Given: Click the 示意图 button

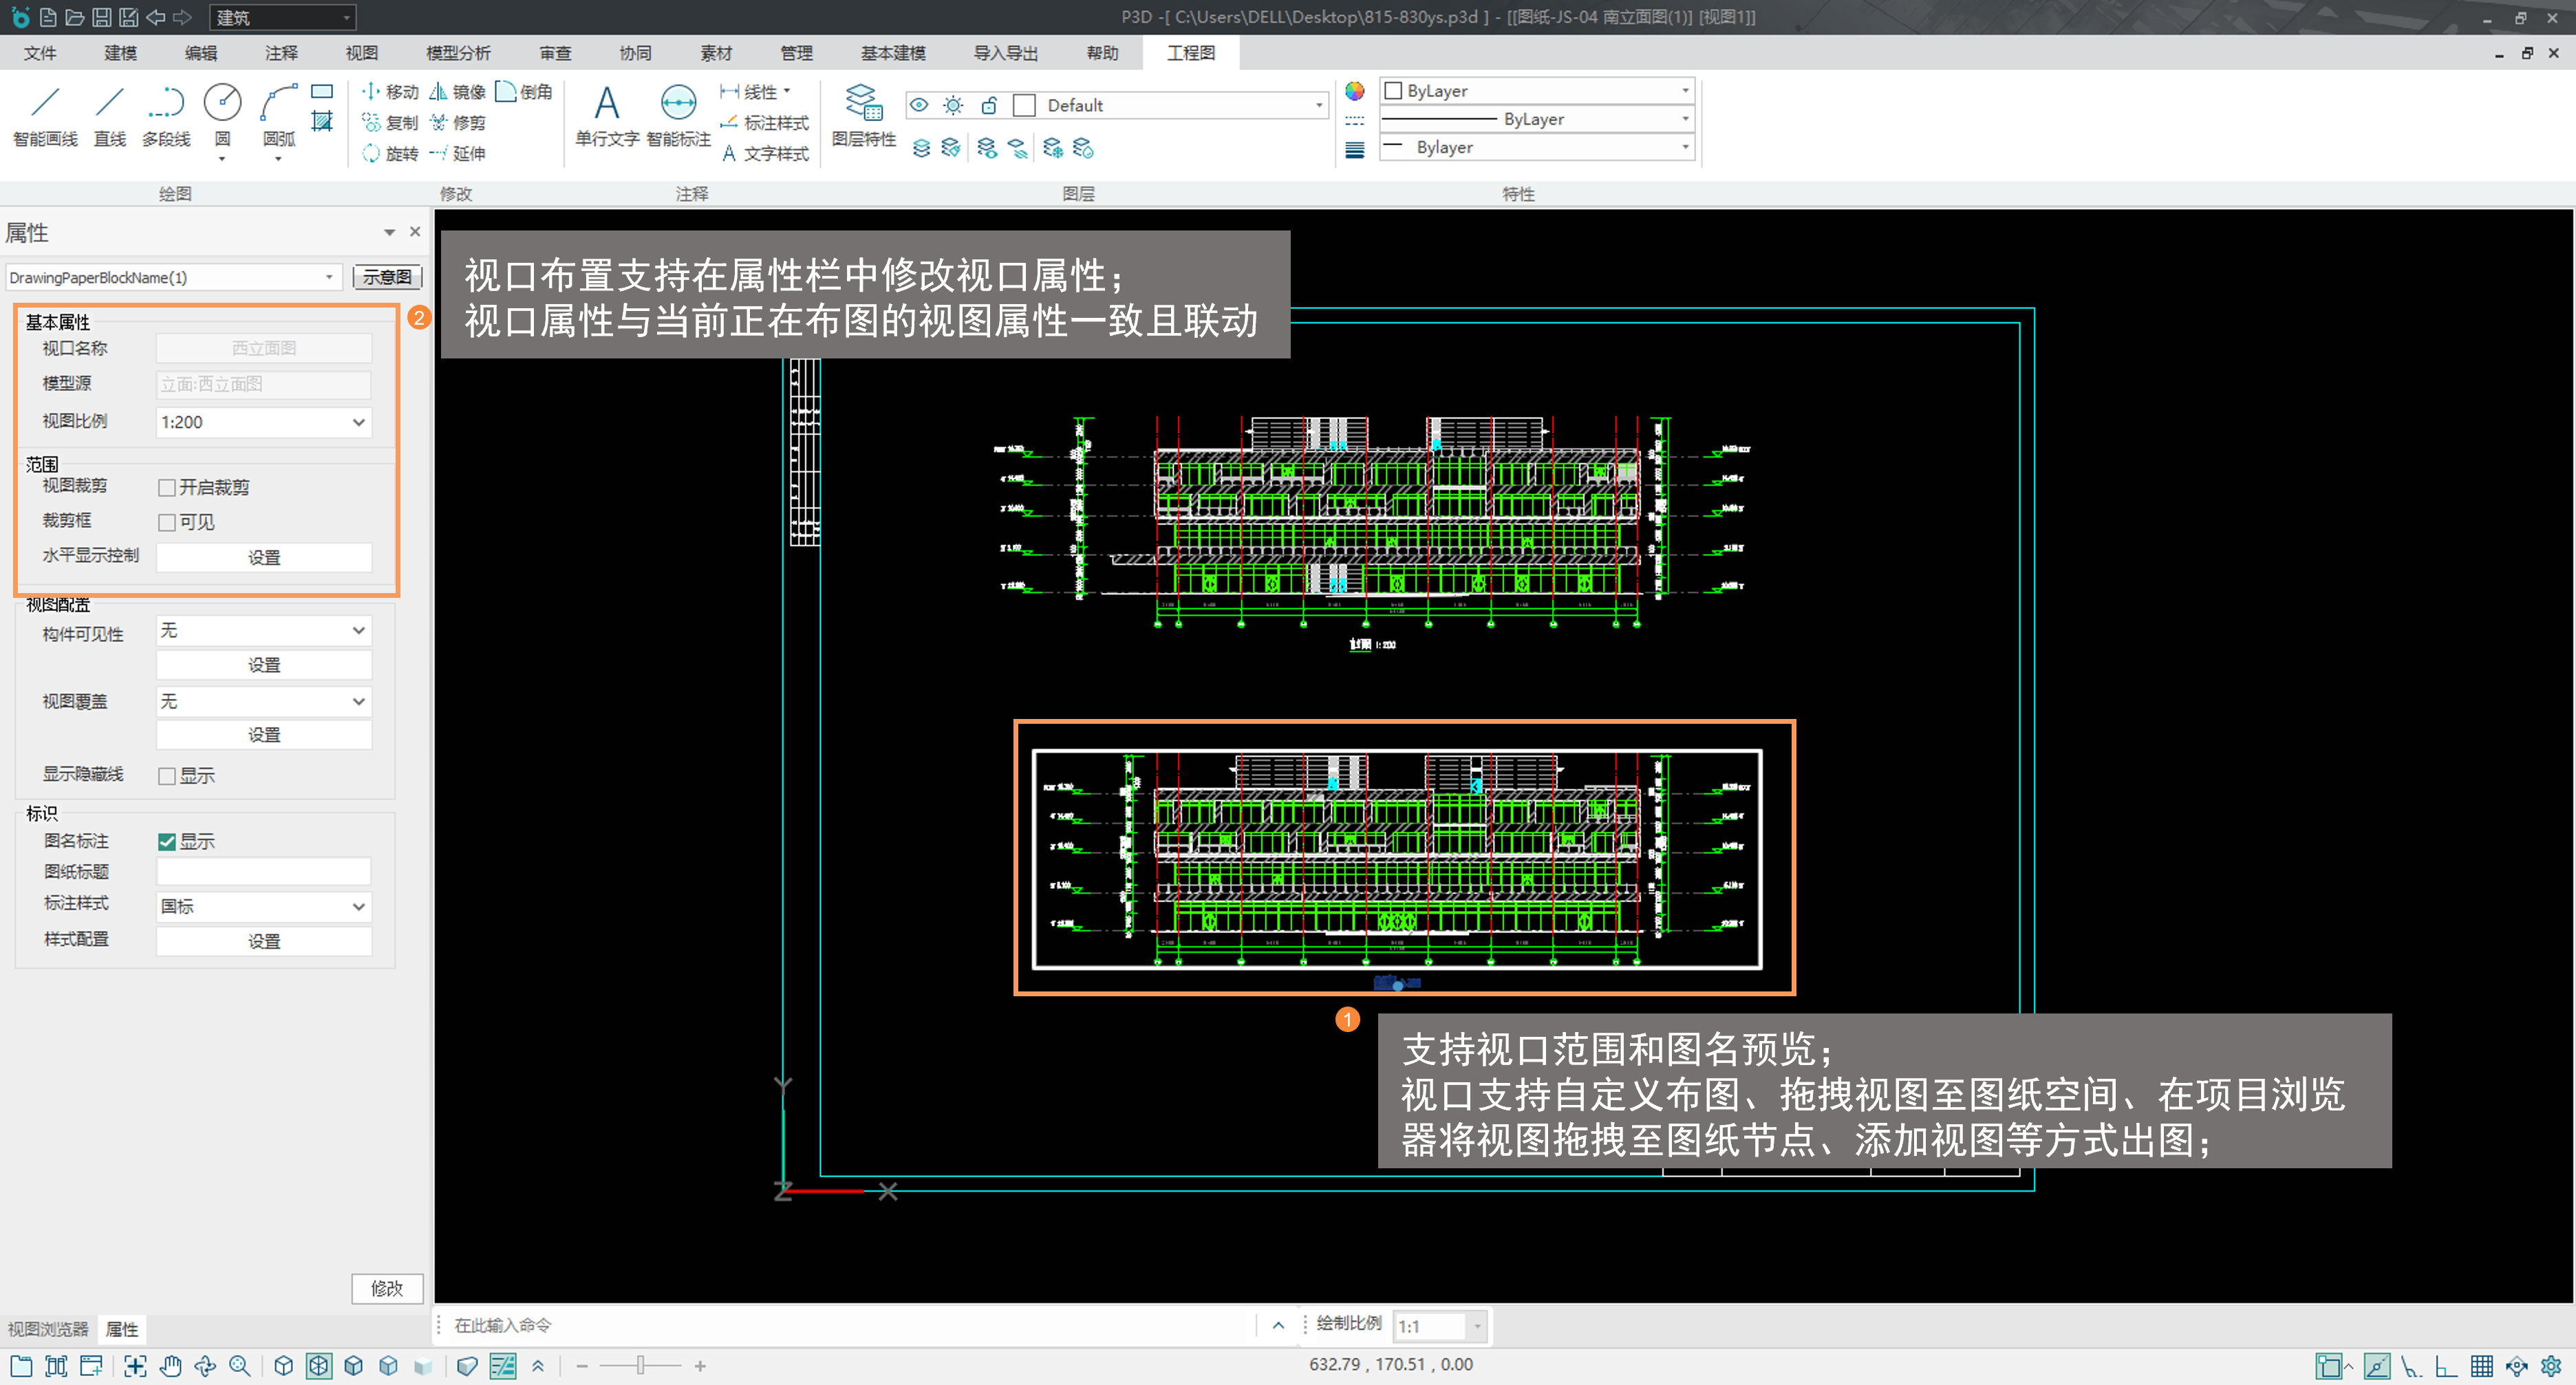Looking at the screenshot, I should tap(387, 277).
